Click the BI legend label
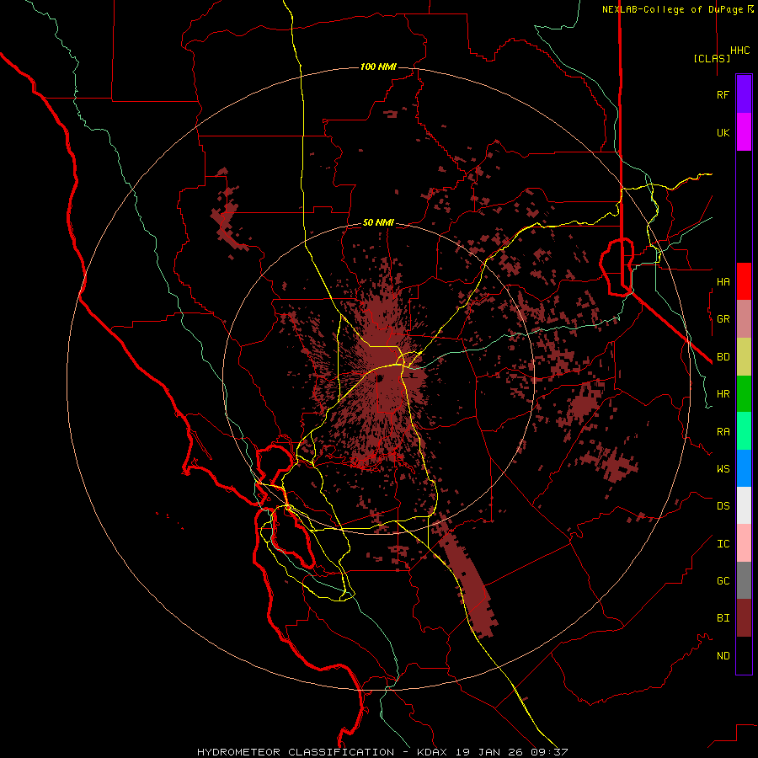This screenshot has width=758, height=758. [x=723, y=618]
